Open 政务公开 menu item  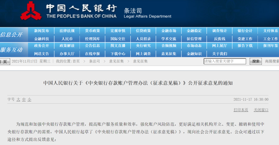tap(41, 46)
